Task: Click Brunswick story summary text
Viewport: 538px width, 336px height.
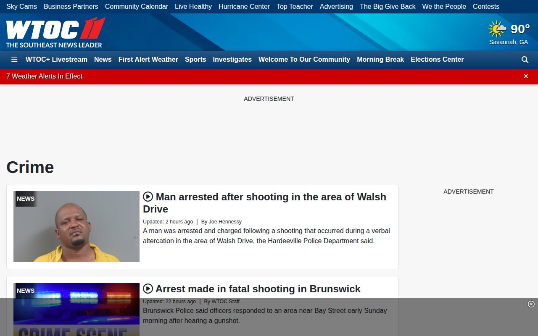Action: coord(265,315)
